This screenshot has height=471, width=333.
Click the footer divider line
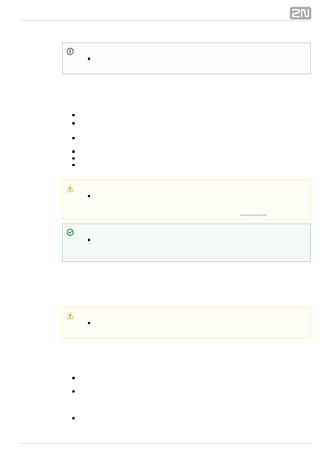point(166,444)
